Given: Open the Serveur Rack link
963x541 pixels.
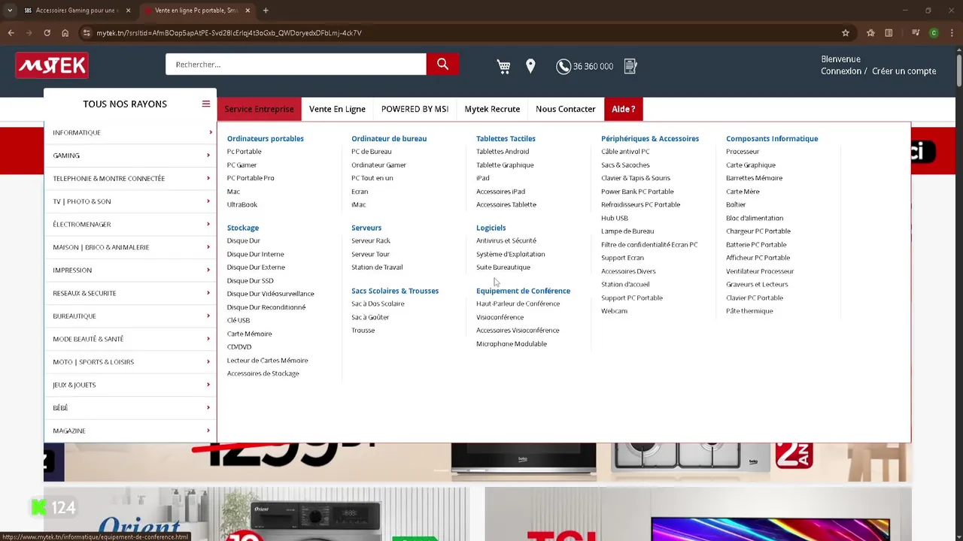Looking at the screenshot, I should 371,241.
